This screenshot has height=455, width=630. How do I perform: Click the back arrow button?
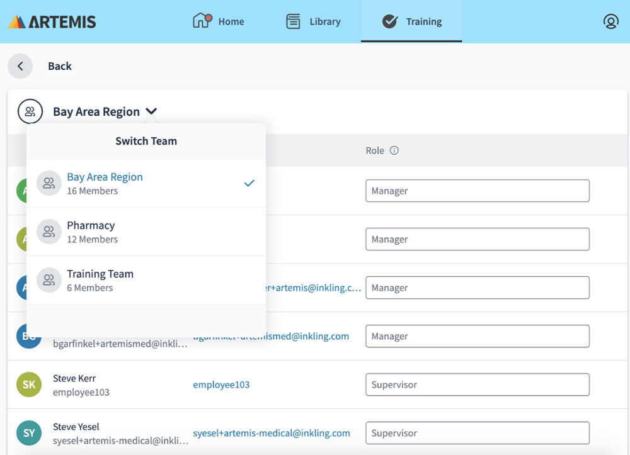(20, 66)
